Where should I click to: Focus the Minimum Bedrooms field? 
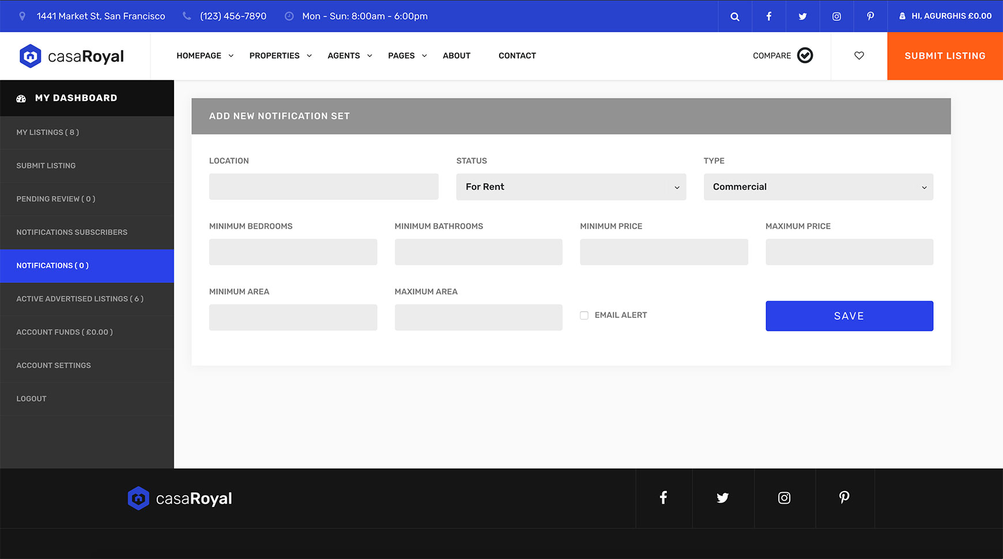tap(293, 252)
